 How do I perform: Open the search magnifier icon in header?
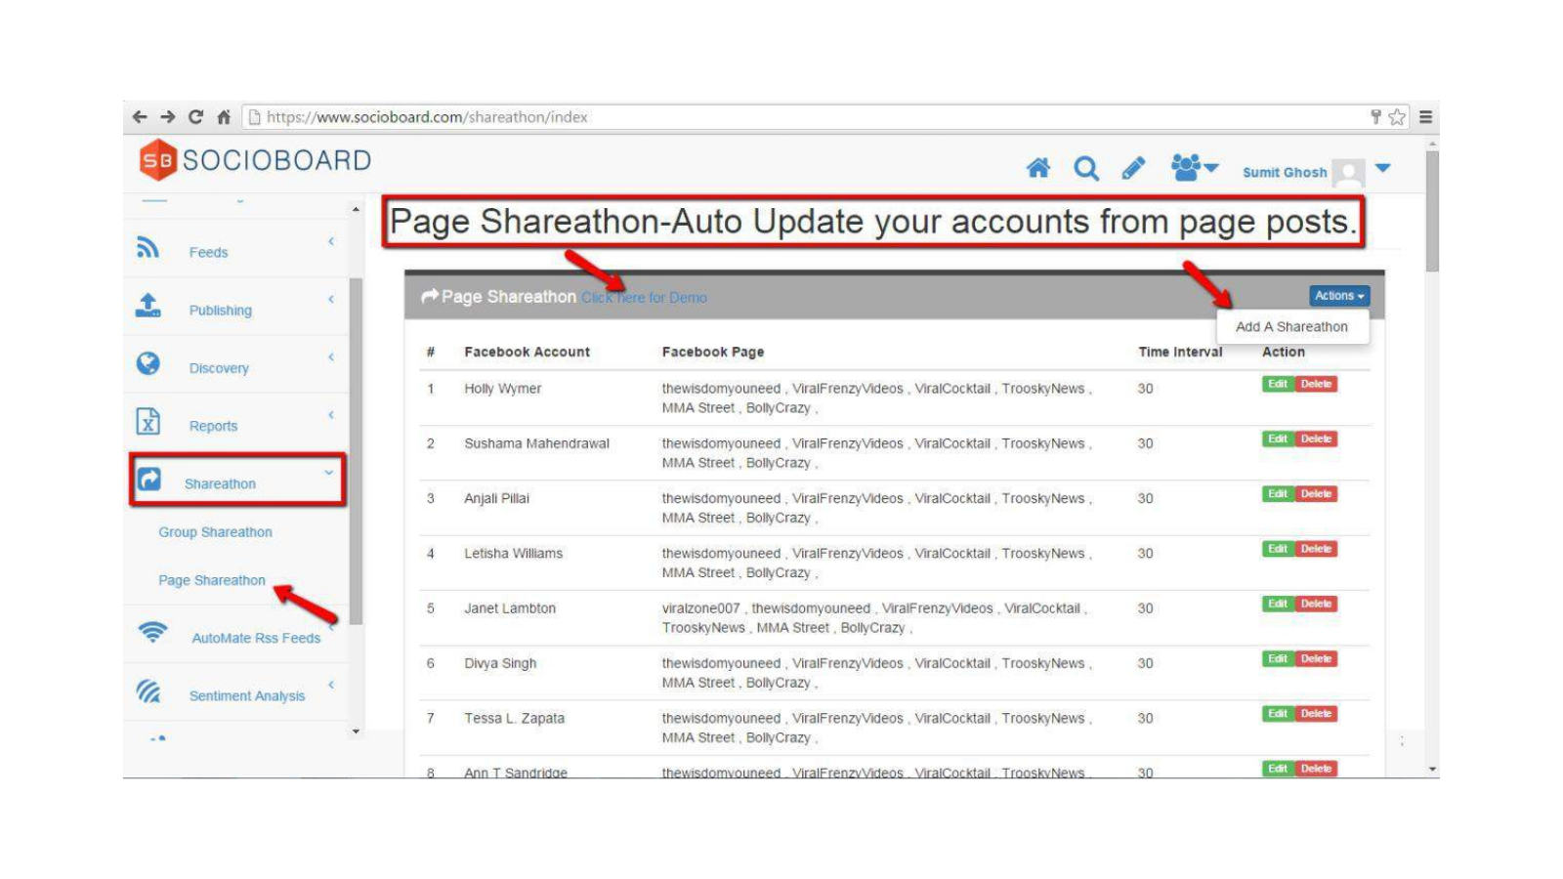(x=1086, y=168)
